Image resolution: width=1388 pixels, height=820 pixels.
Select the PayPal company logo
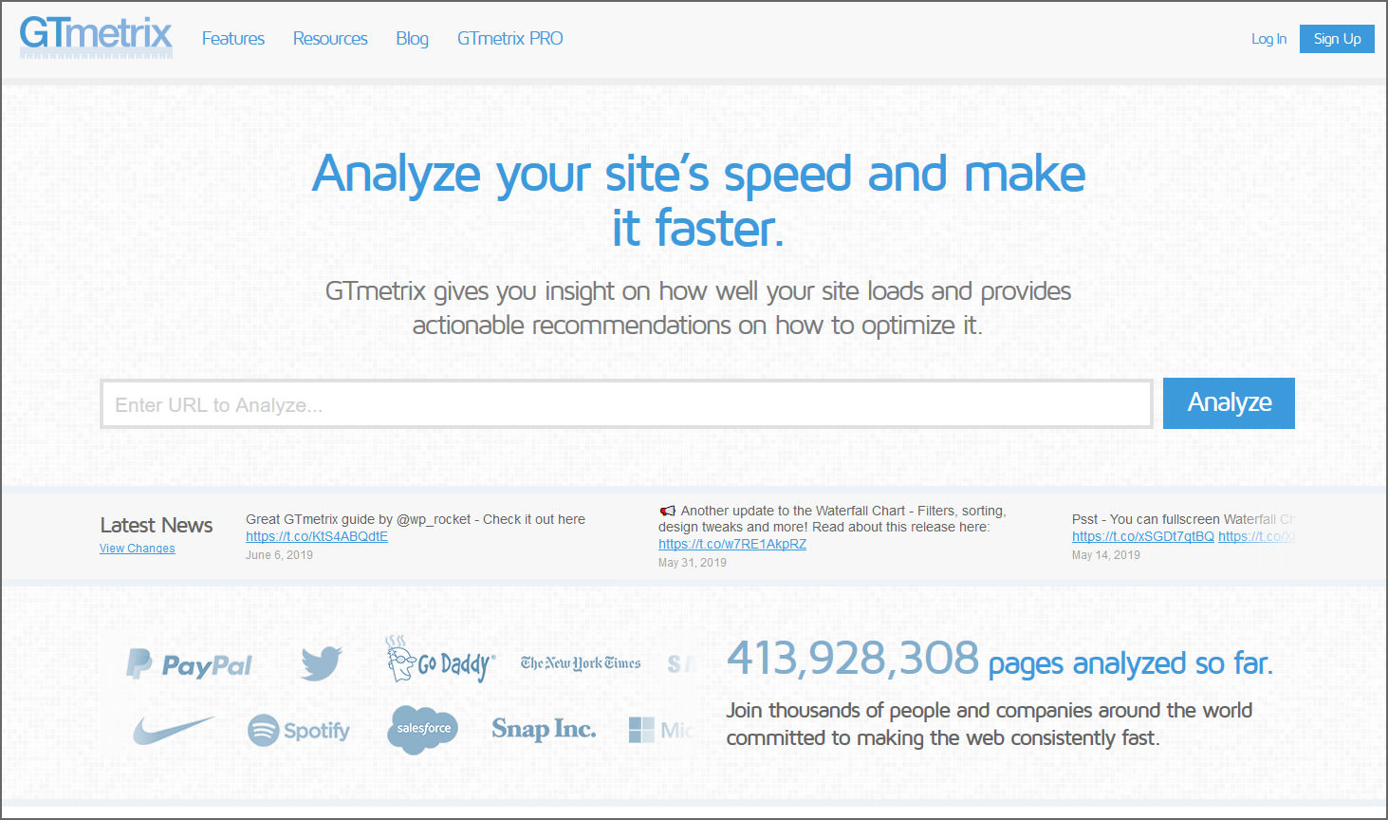(x=188, y=664)
